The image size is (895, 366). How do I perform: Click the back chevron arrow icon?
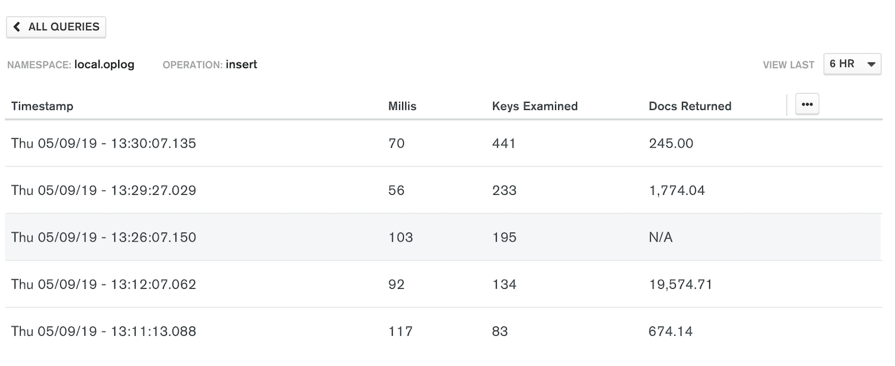tap(17, 27)
